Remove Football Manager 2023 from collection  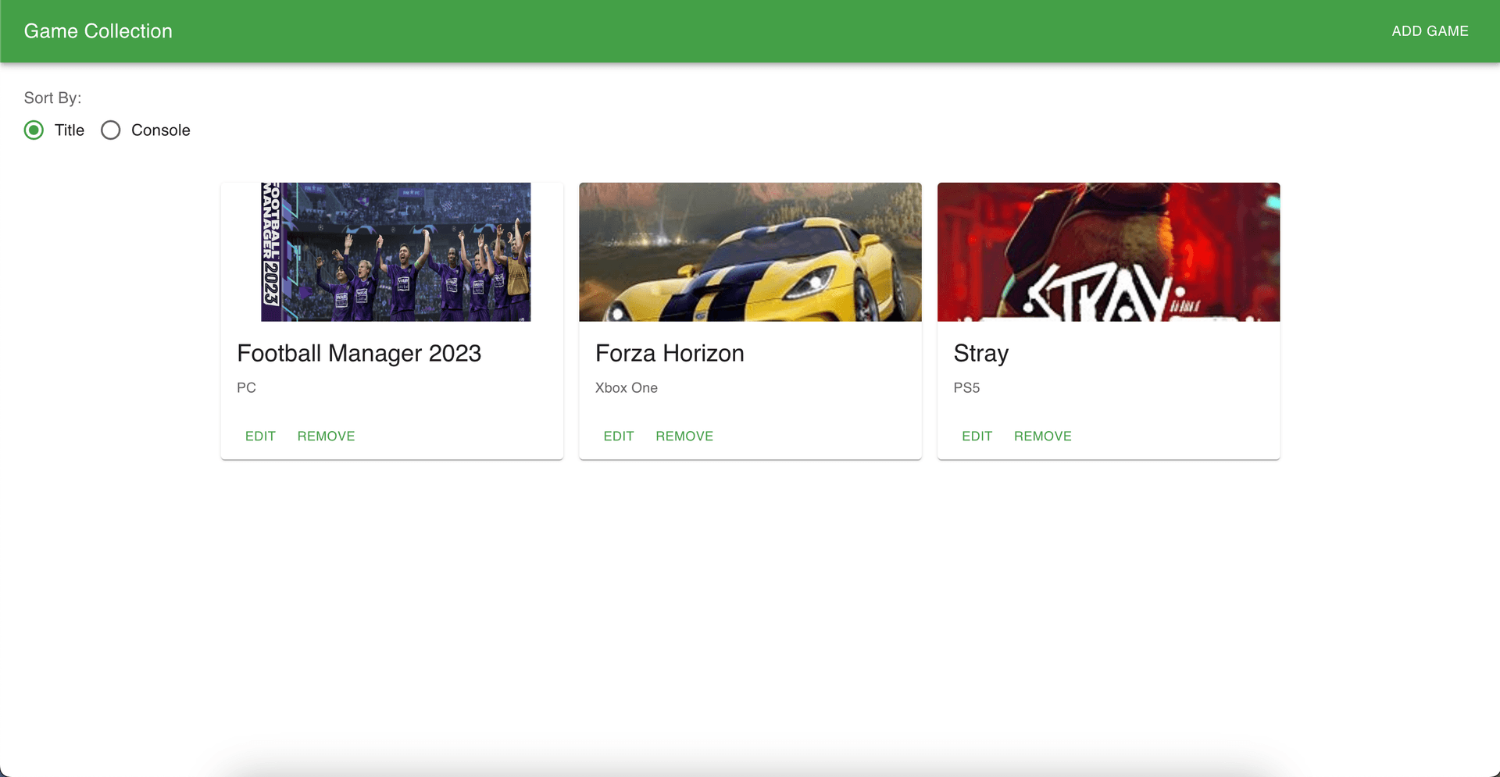point(326,436)
